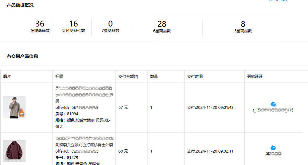Image resolution: width=308 pixels, height=165 pixels.
Task: View the 8 five-star products count
Action: tap(243, 24)
